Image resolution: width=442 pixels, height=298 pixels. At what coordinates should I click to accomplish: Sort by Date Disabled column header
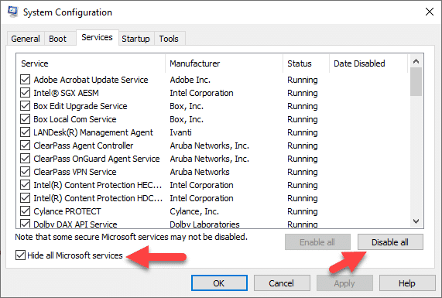[368, 63]
